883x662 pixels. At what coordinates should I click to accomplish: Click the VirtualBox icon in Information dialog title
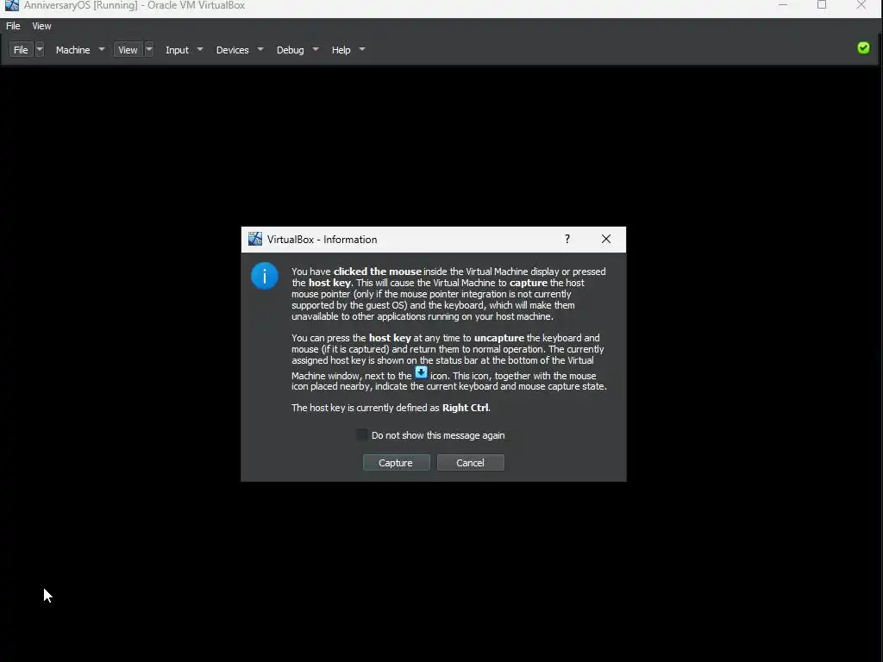255,239
